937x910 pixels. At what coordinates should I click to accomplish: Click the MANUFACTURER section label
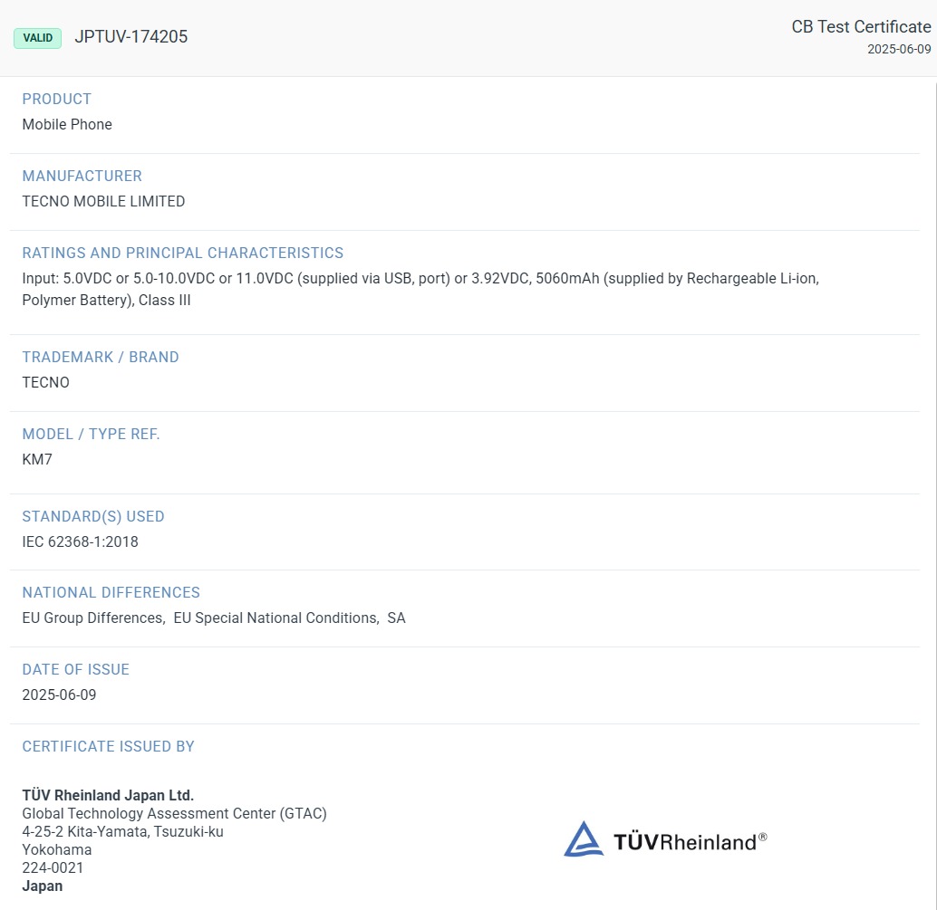click(82, 177)
